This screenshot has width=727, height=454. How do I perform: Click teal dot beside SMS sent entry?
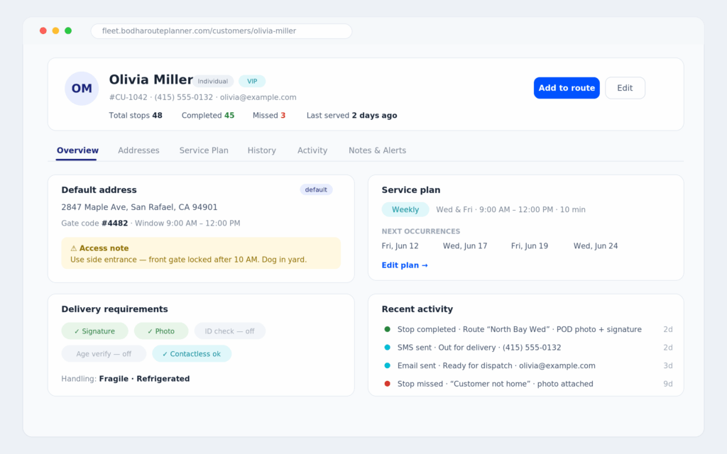(x=387, y=348)
